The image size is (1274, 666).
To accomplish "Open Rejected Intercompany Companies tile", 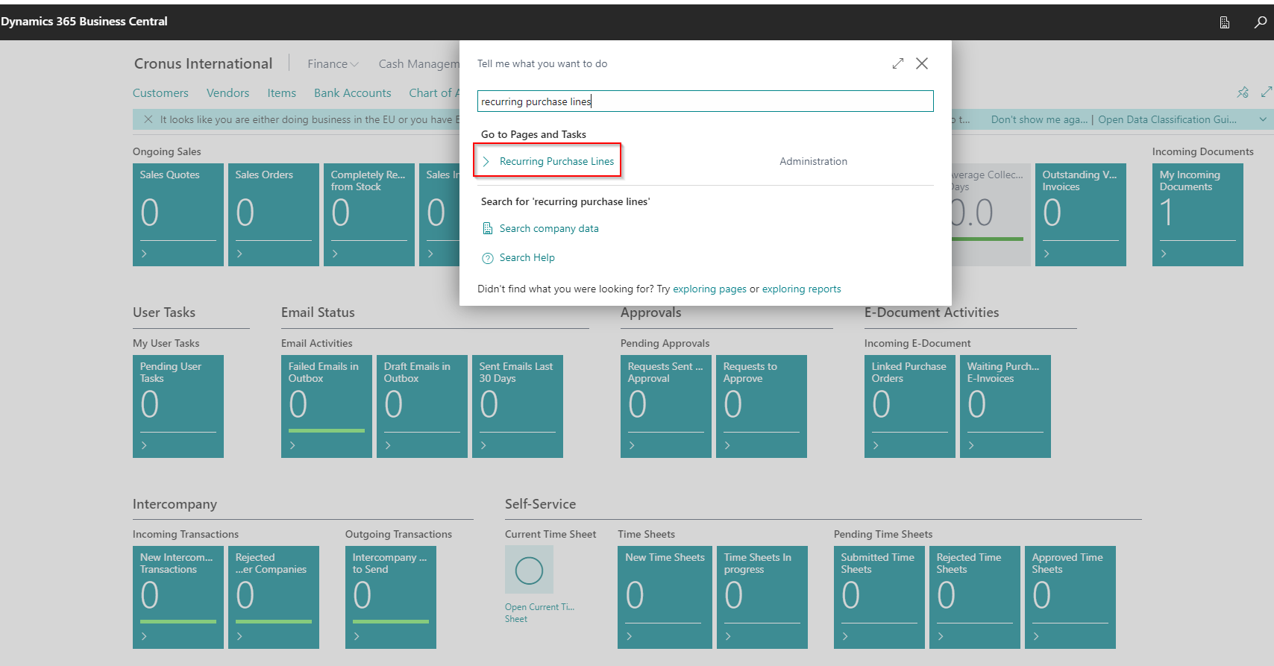I will point(274,597).
